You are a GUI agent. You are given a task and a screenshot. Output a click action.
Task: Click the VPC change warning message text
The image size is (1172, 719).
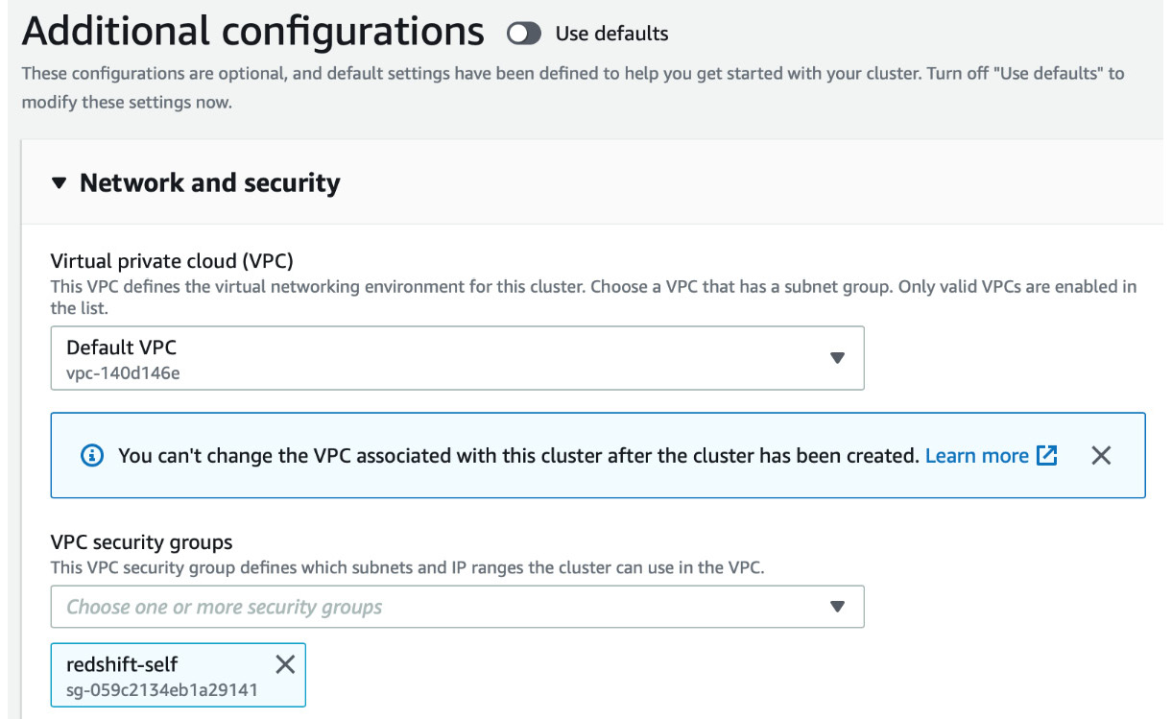tap(519, 456)
